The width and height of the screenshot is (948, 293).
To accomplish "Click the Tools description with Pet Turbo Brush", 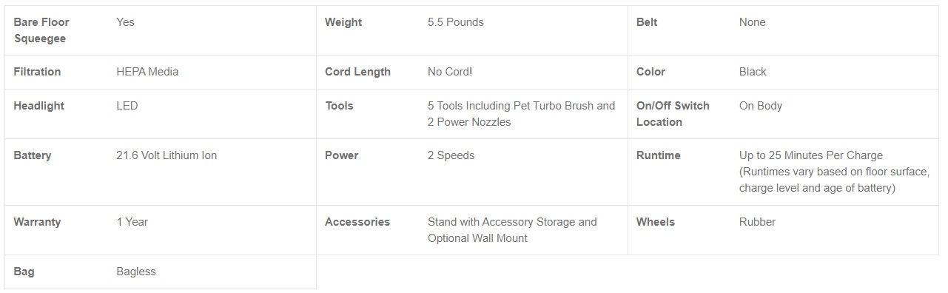I will pos(522,114).
